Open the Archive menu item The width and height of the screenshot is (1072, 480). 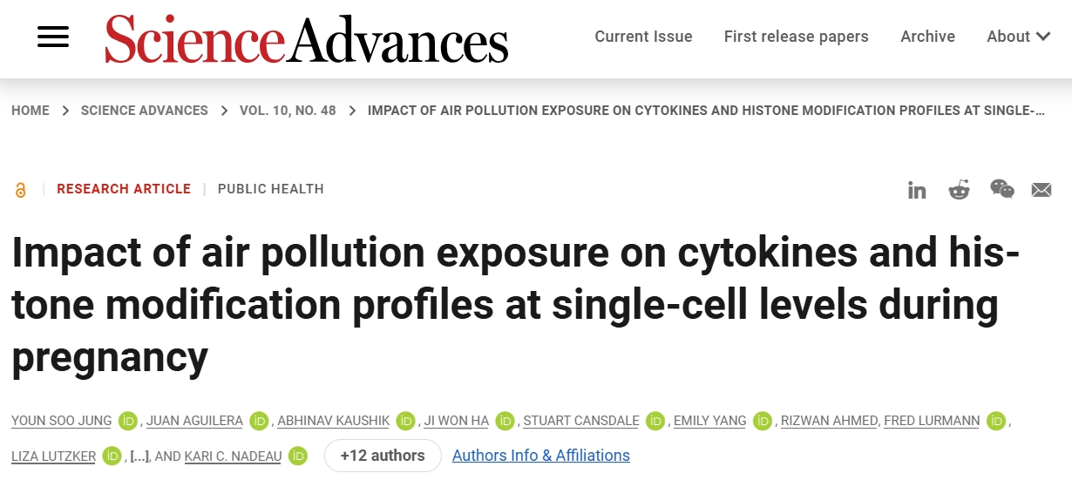click(x=927, y=37)
